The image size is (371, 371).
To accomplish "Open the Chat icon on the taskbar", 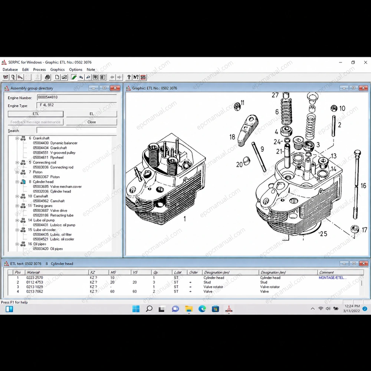I will click(x=175, y=309).
